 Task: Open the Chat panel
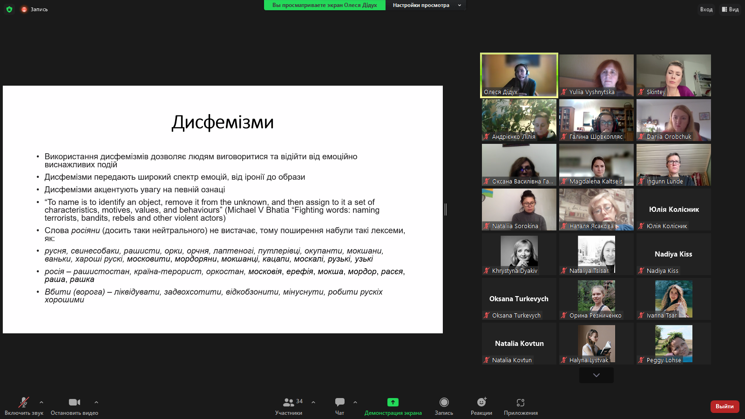click(340, 402)
